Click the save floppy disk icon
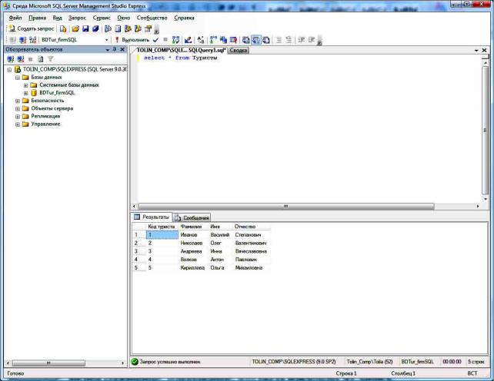This screenshot has width=494, height=381. point(85,29)
